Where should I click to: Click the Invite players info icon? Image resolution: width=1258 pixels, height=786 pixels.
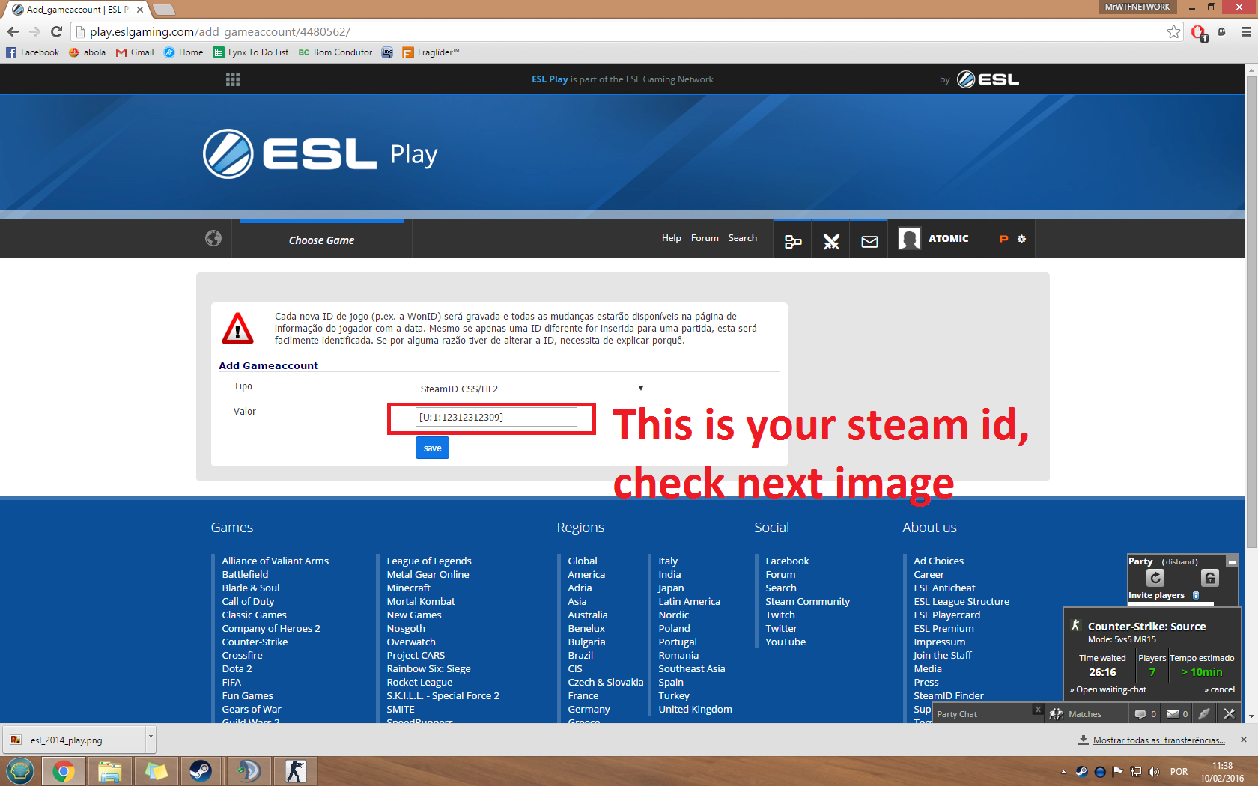click(1196, 596)
